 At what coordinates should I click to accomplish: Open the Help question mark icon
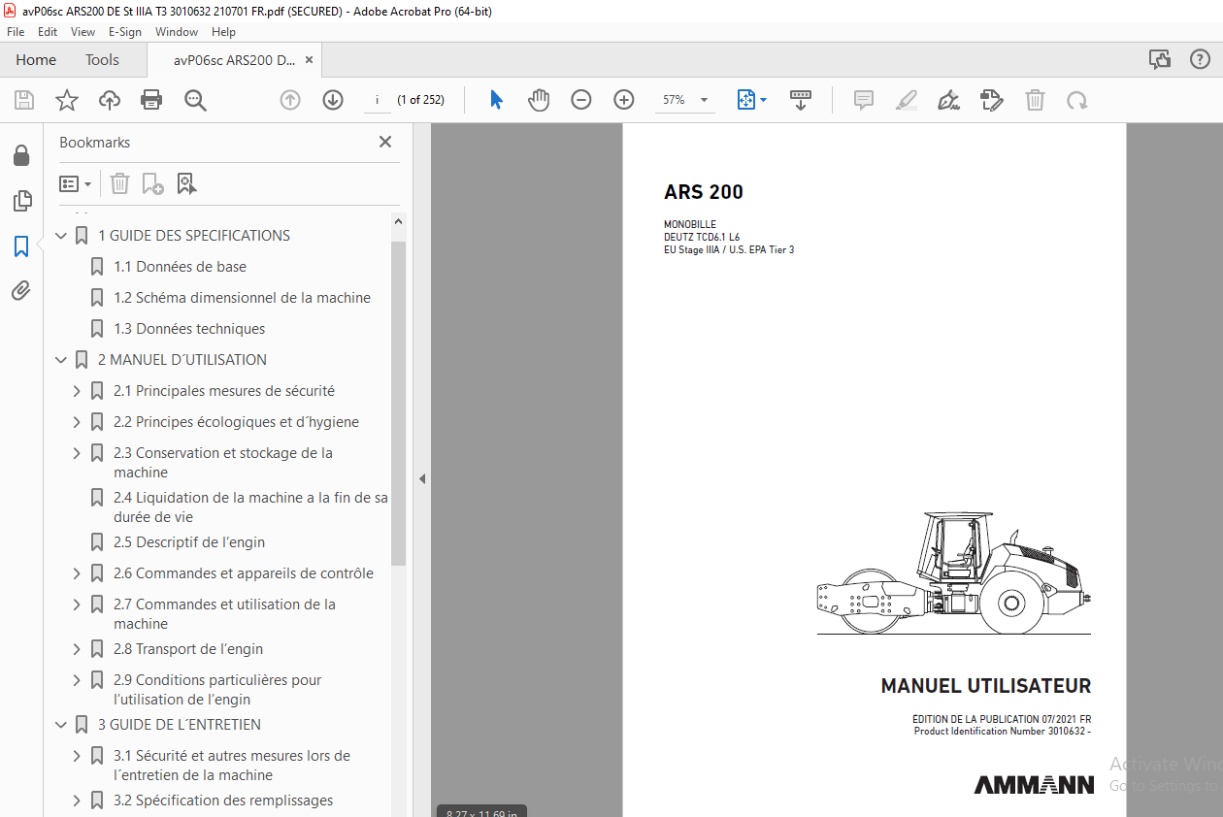click(x=1200, y=60)
